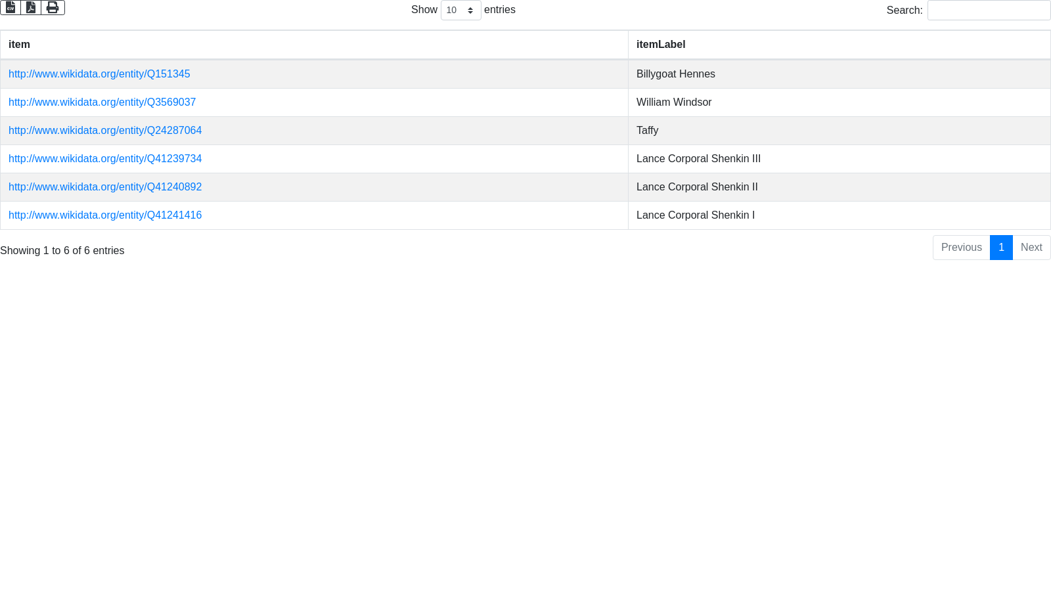Open the Q41241416 Wikidata entity link
This screenshot has width=1051, height=591.
coord(105,215)
